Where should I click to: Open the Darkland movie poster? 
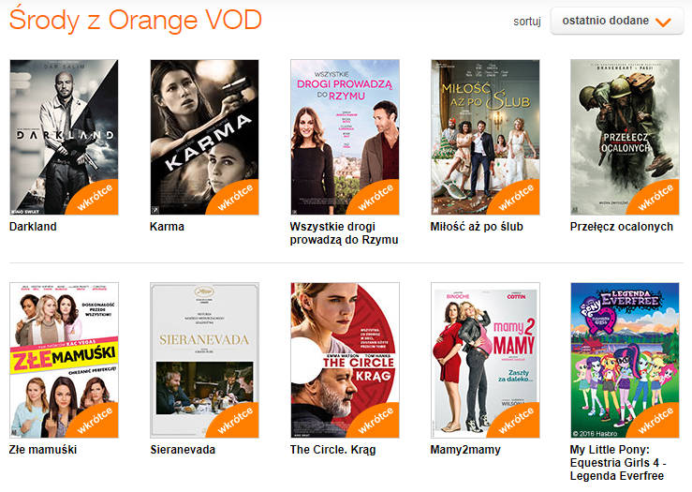64,138
